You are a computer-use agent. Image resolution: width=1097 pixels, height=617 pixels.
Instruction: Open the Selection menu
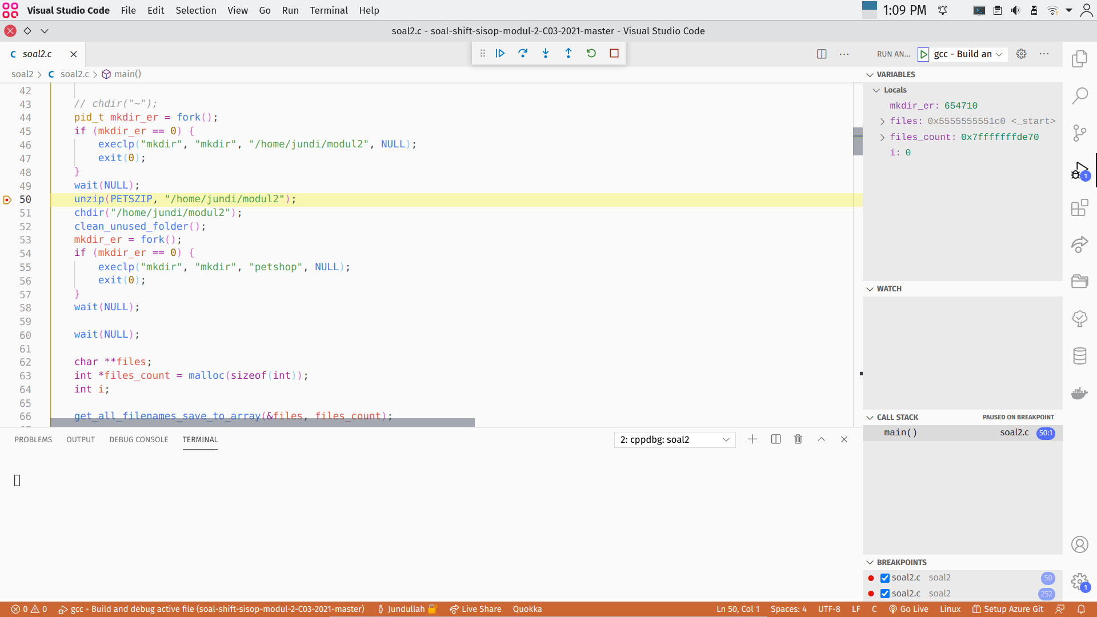point(196,10)
